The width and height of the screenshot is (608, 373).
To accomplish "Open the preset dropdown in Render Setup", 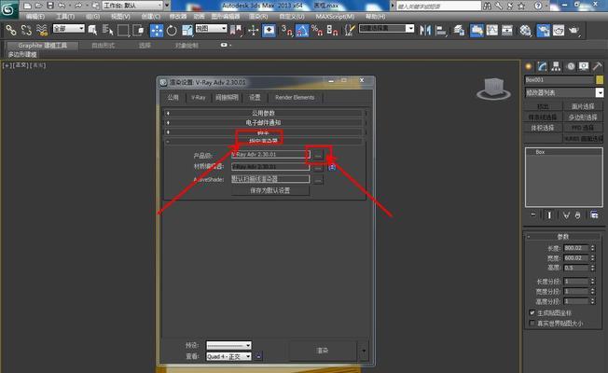I will click(x=228, y=345).
